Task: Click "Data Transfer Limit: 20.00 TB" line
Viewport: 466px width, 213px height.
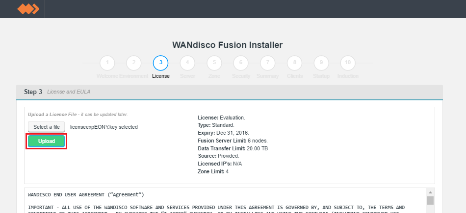Action: coord(233,148)
